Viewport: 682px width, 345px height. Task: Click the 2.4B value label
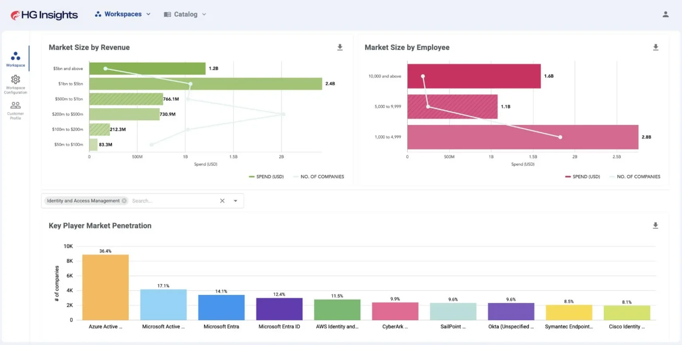click(330, 84)
